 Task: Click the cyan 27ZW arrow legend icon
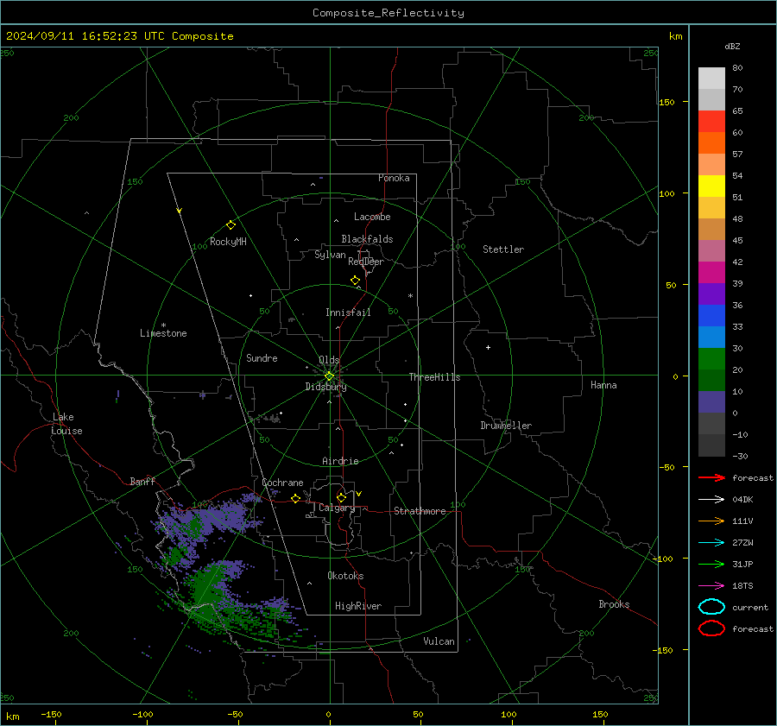711,543
